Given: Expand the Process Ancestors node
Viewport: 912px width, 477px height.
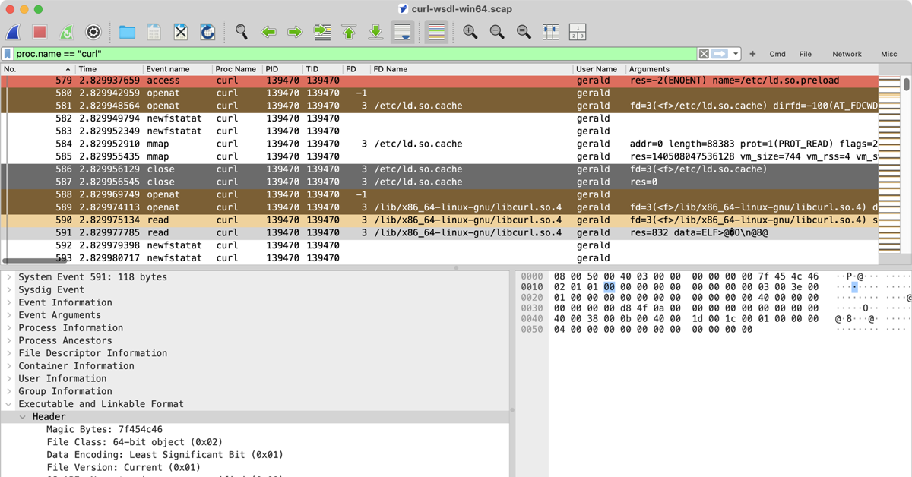Looking at the screenshot, I should [x=9, y=340].
